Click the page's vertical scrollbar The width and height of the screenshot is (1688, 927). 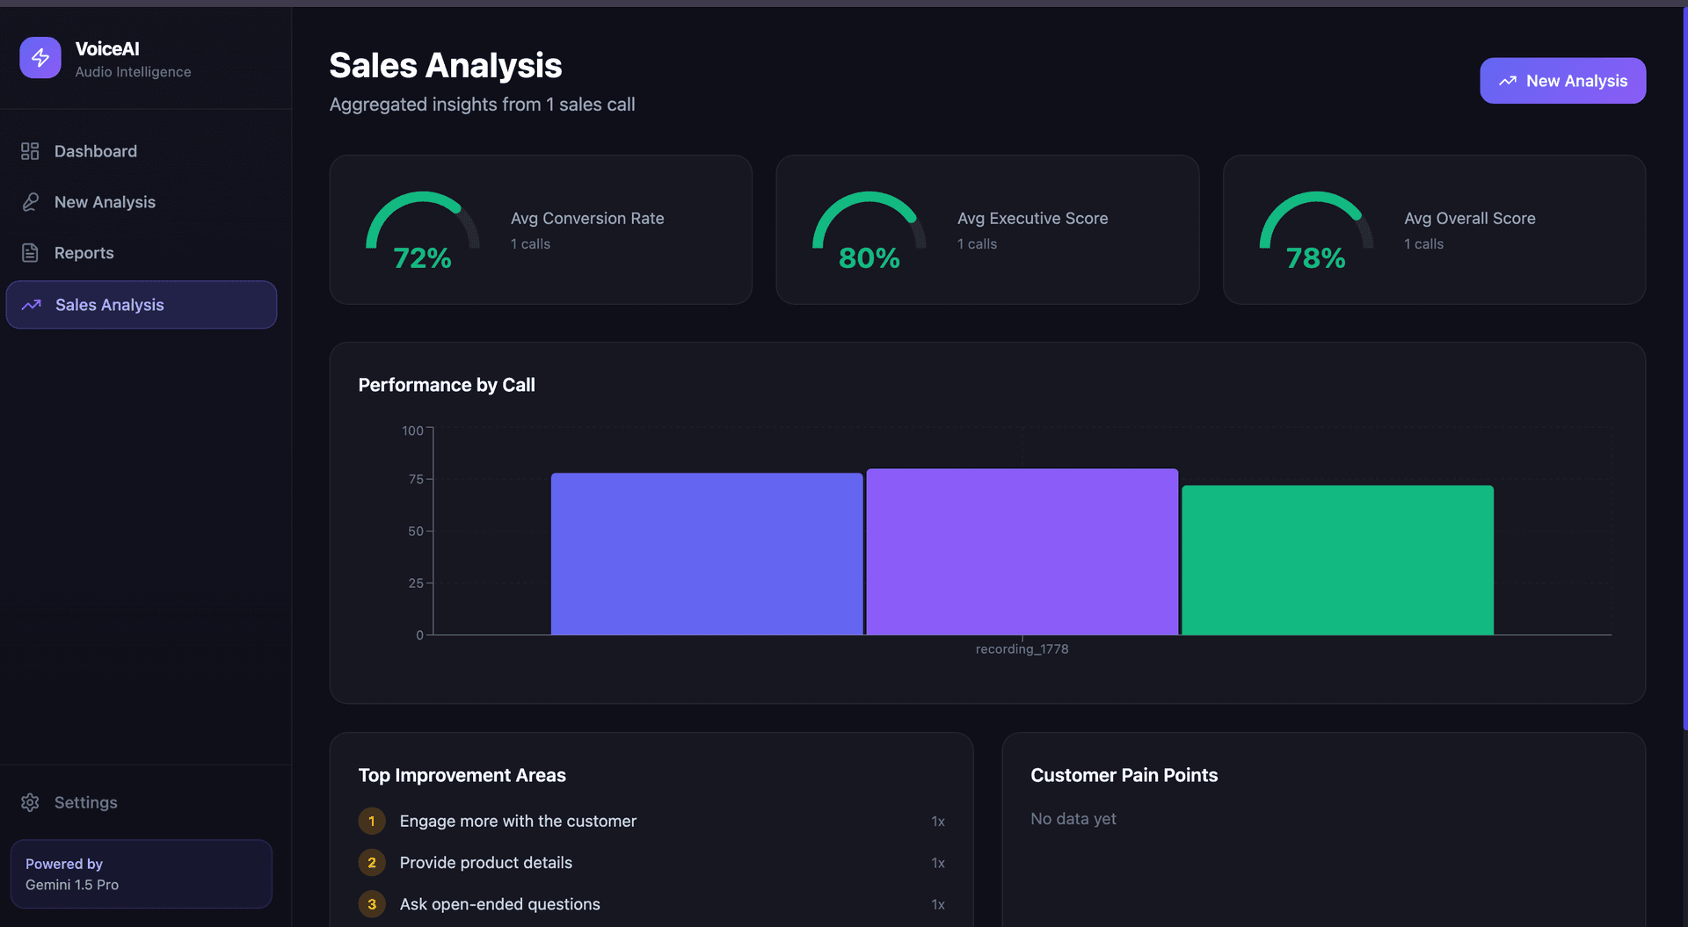pos(1684,369)
